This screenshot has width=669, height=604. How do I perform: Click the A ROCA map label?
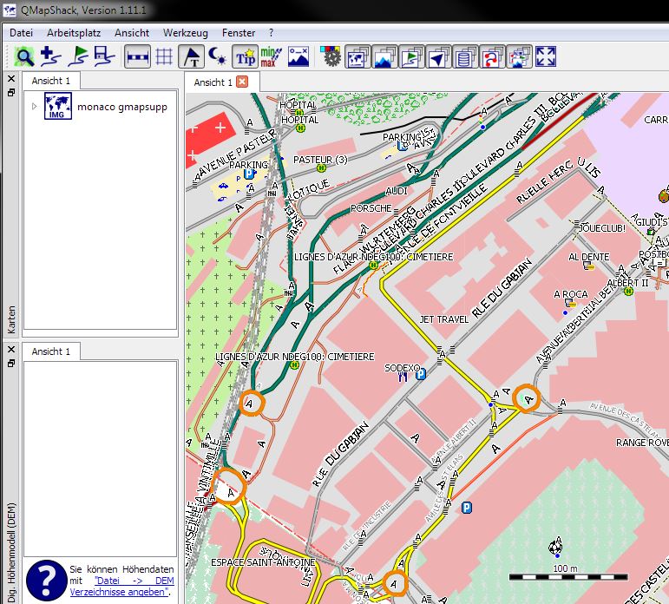pyautogui.click(x=571, y=294)
